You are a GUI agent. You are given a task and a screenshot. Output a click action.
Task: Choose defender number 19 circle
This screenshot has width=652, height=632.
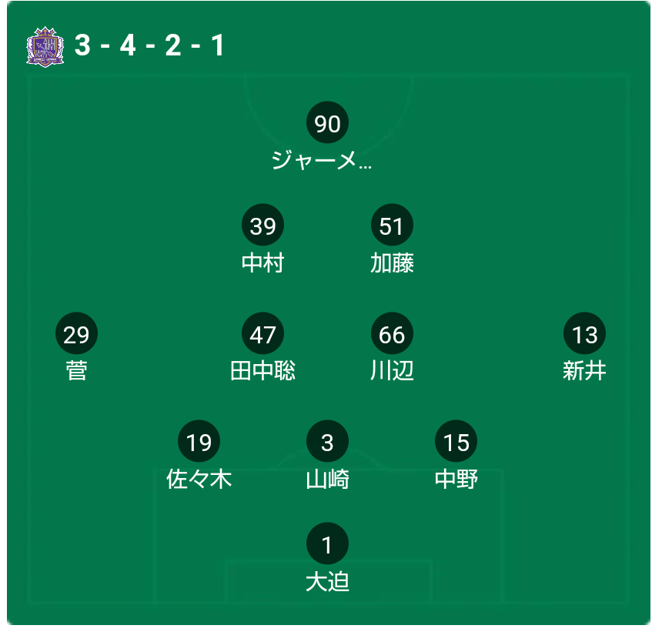pyautogui.click(x=199, y=441)
